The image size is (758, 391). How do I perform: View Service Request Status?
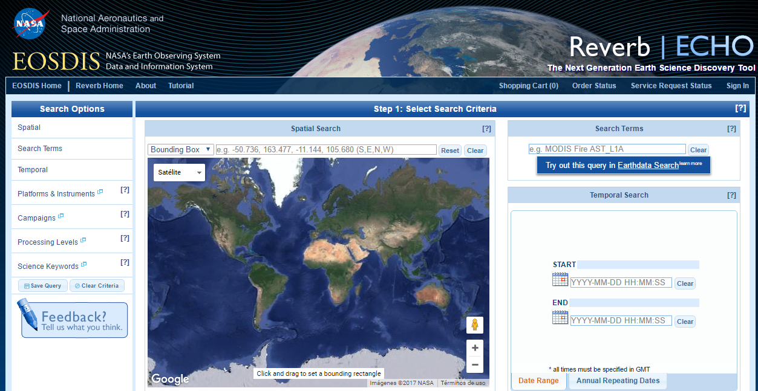(x=671, y=86)
